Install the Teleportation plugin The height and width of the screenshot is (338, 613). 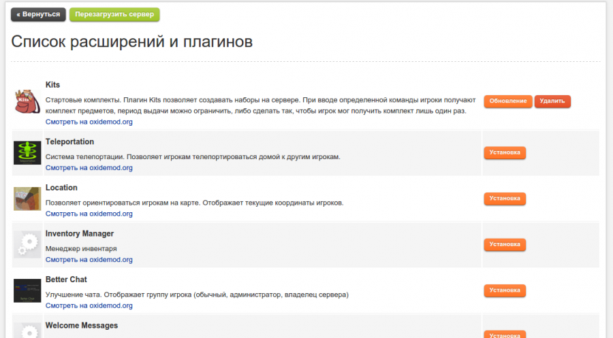tap(504, 152)
